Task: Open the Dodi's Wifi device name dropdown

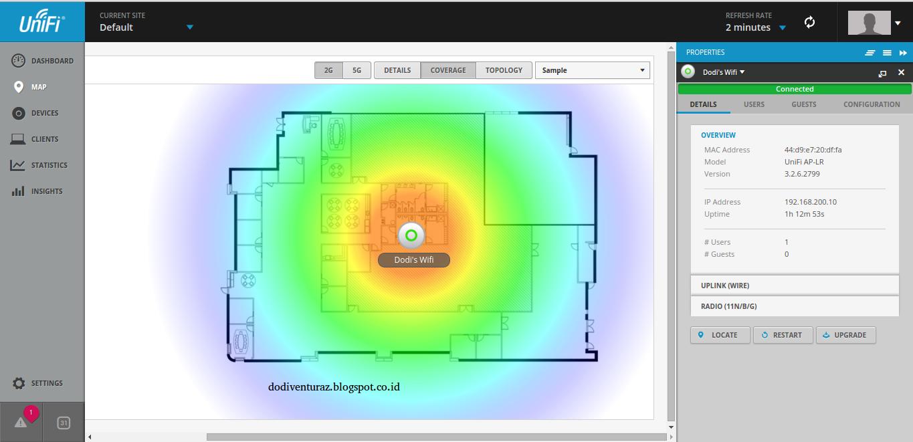Action: pyautogui.click(x=724, y=72)
